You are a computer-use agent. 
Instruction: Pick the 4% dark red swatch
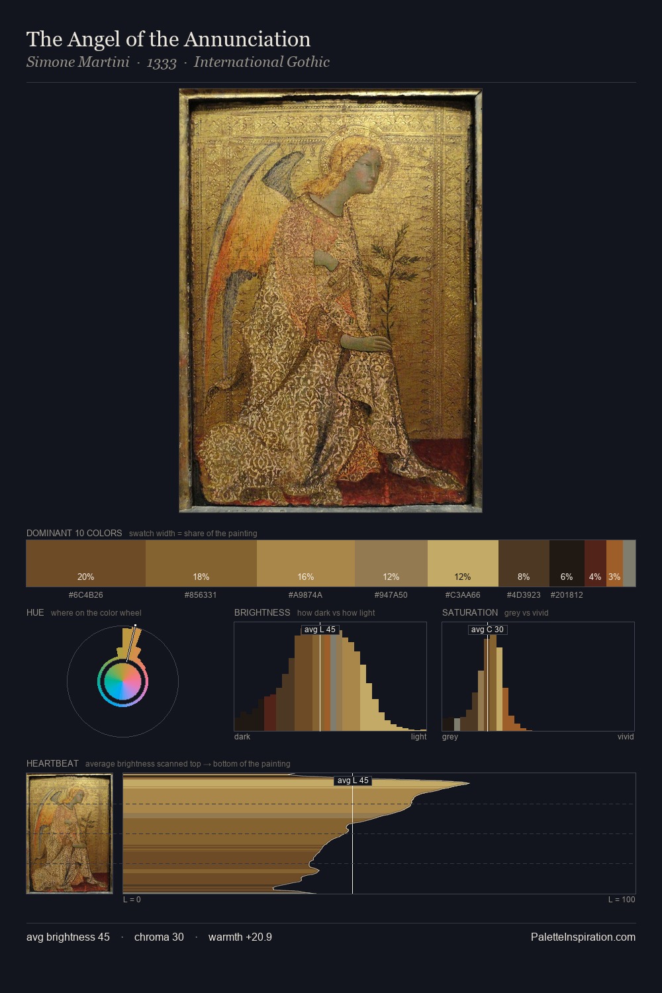coord(595,563)
